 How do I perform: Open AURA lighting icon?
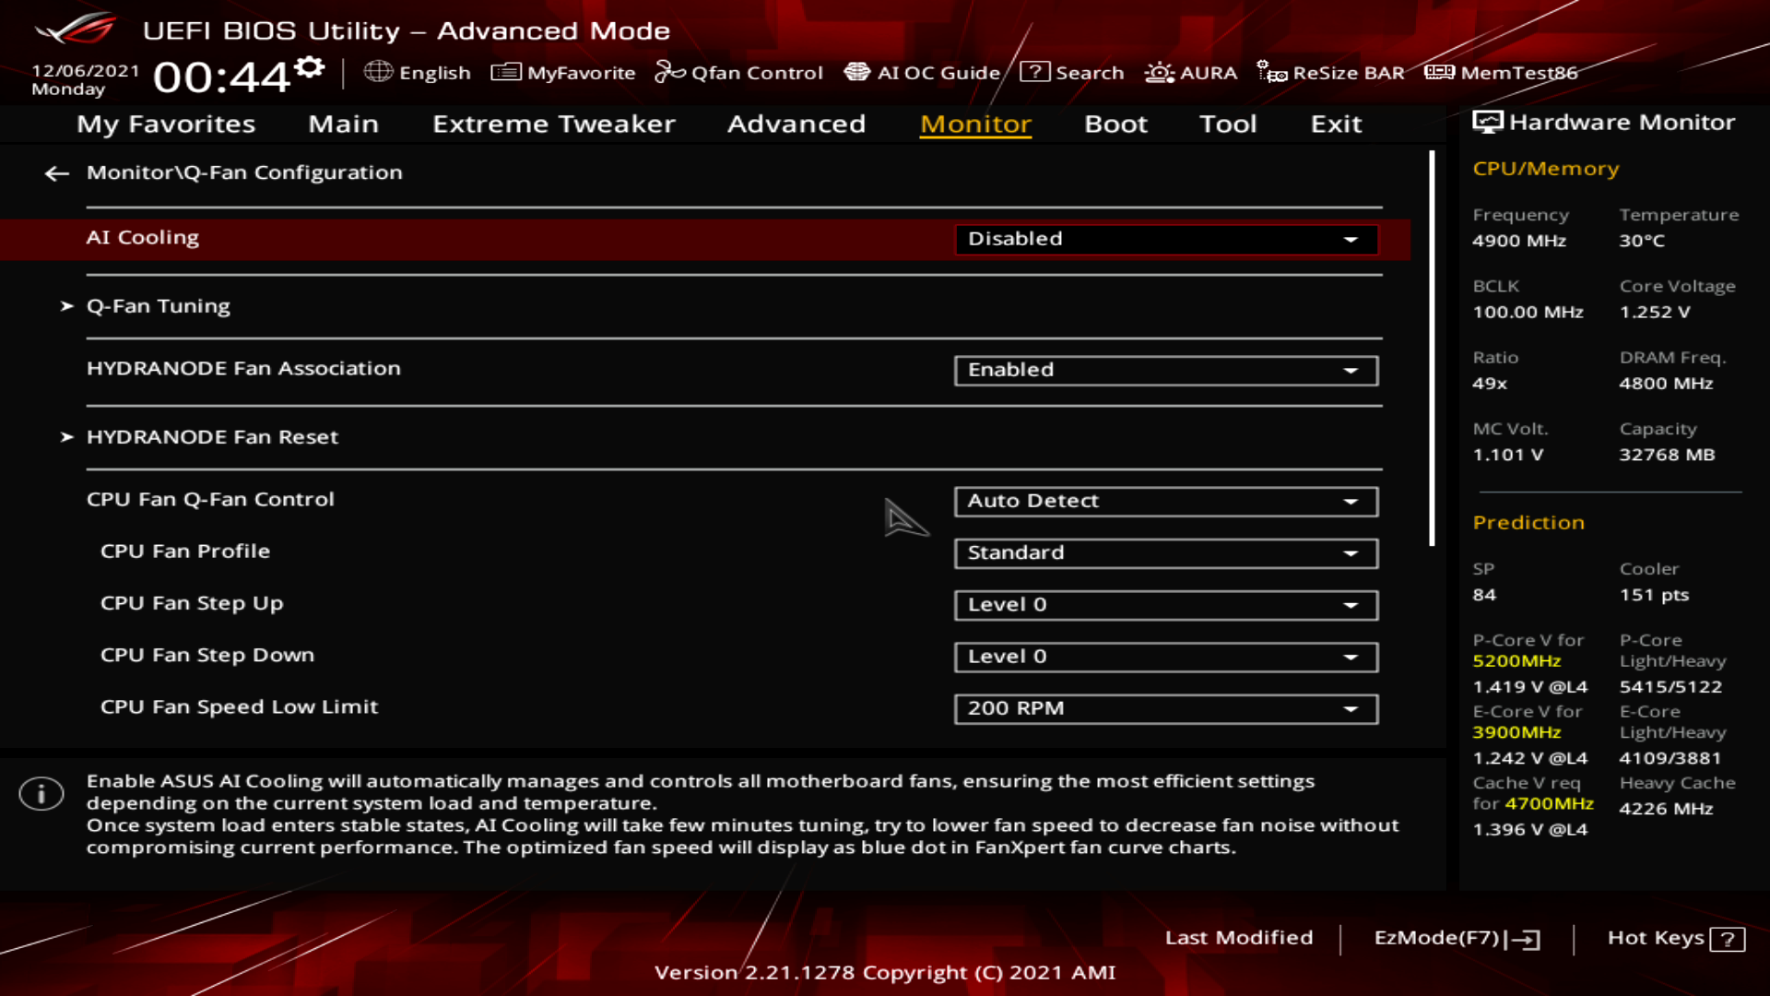pyautogui.click(x=1159, y=72)
